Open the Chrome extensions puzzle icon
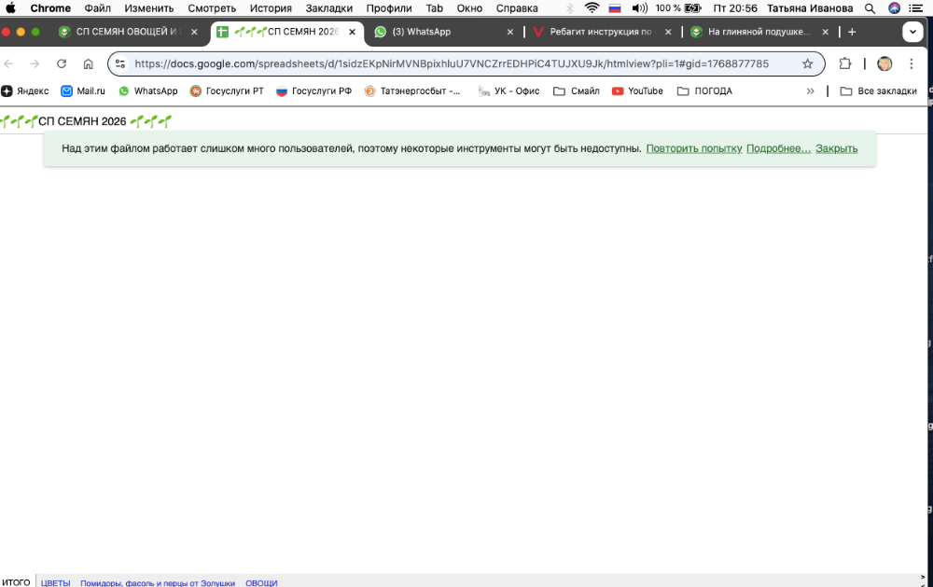The height and width of the screenshot is (587, 933). pyautogui.click(x=845, y=64)
